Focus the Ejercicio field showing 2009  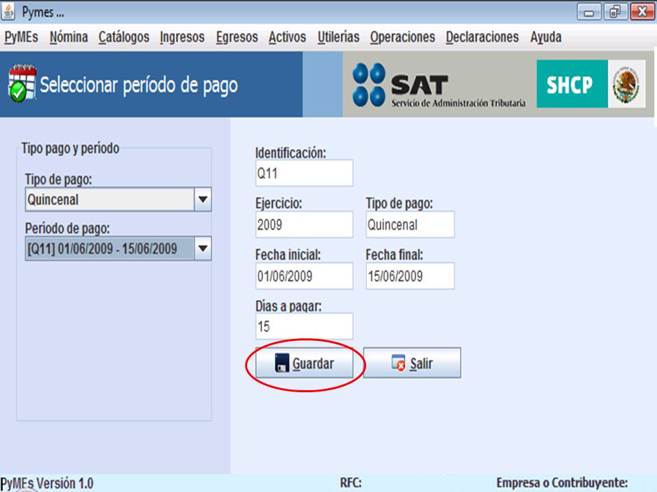(304, 225)
